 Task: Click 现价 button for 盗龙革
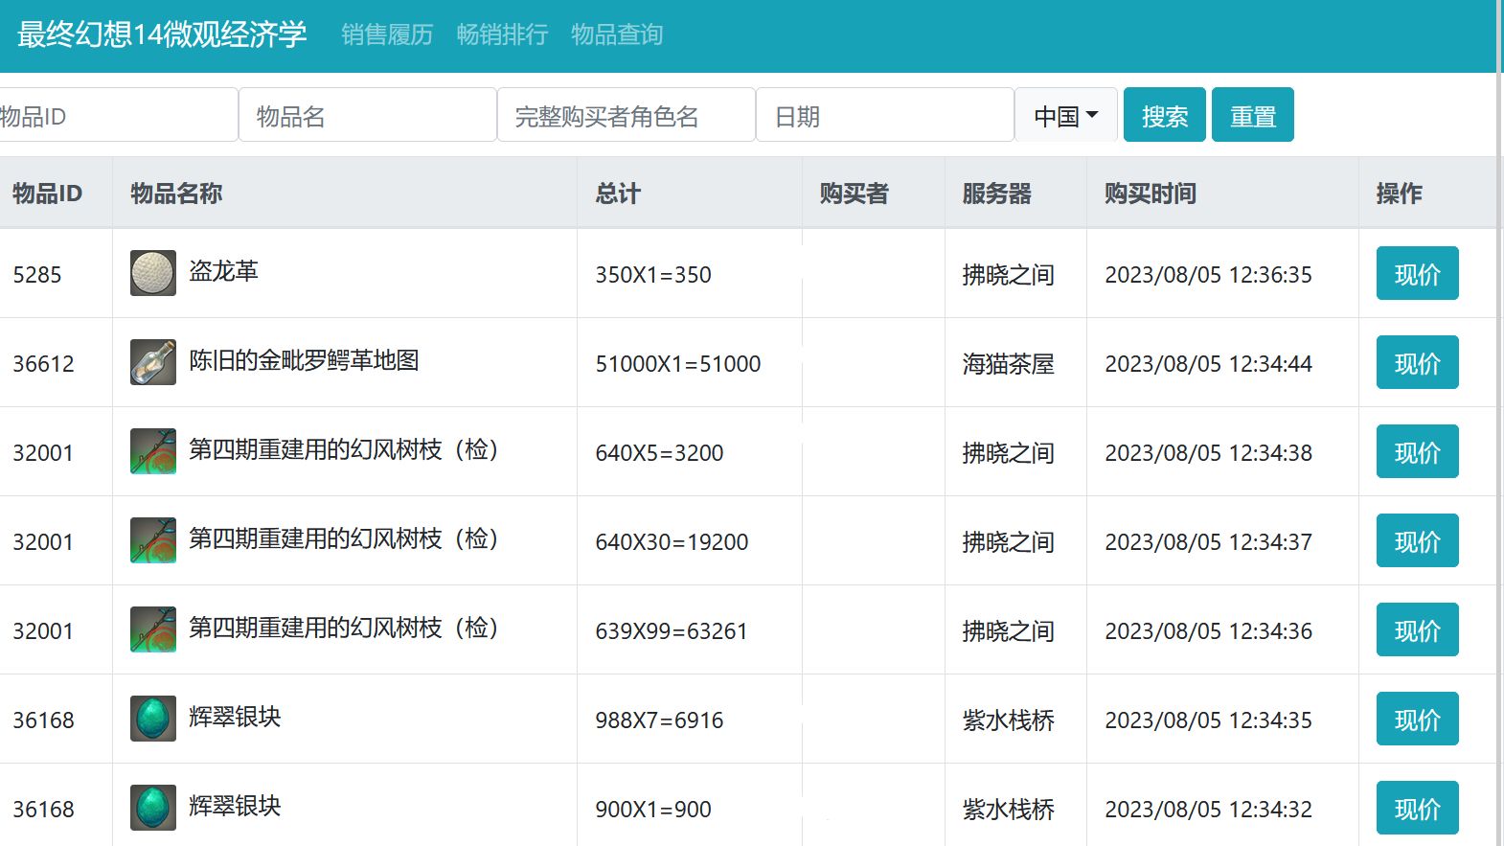coord(1418,273)
